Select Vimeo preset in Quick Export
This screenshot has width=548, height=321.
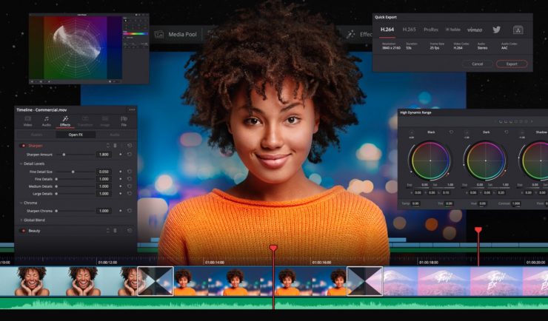point(475,30)
